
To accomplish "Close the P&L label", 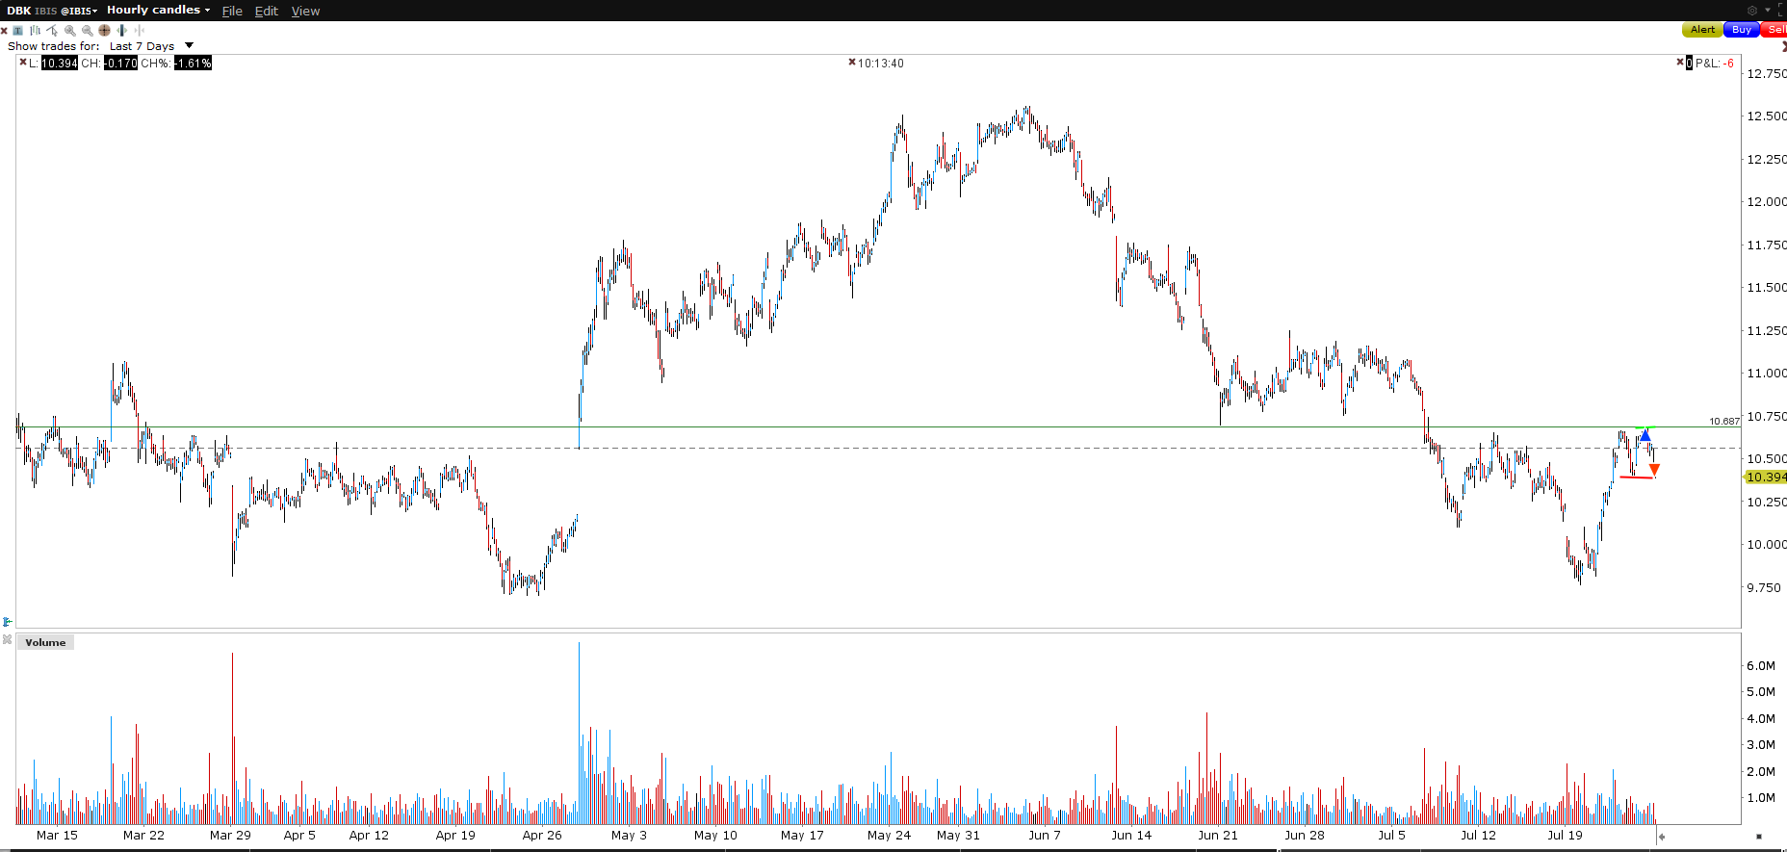I will coord(1680,62).
